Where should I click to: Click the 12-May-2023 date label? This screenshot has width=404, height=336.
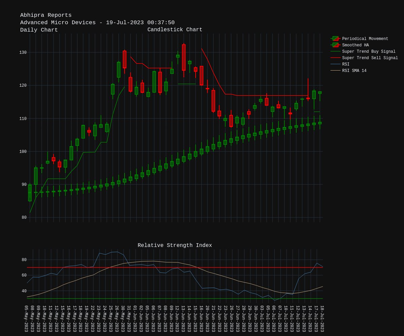pyautogui.click(x=57, y=319)
